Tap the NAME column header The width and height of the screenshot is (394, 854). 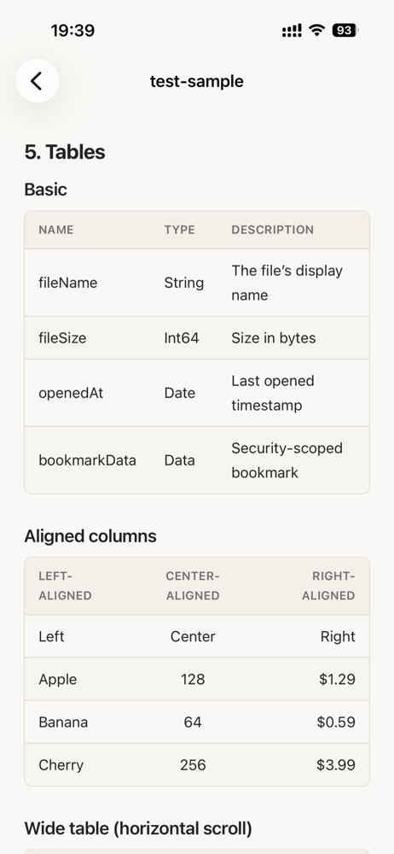(56, 230)
